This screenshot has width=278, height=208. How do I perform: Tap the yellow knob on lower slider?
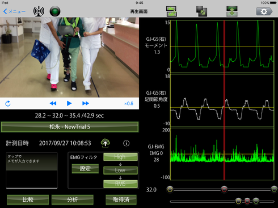pyautogui.click(x=238, y=201)
